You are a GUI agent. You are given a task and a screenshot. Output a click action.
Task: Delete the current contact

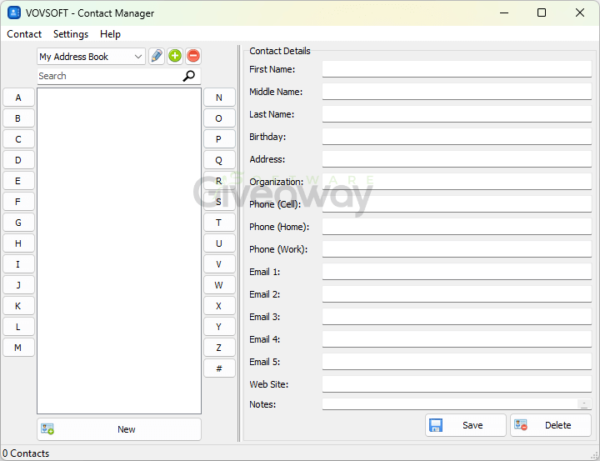point(551,425)
